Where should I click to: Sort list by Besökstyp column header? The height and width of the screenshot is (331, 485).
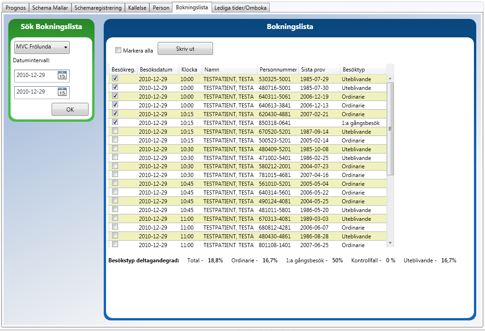354,70
